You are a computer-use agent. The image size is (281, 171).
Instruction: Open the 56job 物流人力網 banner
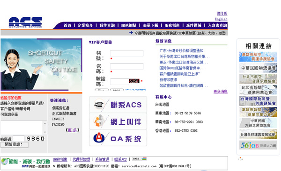tap(258, 145)
